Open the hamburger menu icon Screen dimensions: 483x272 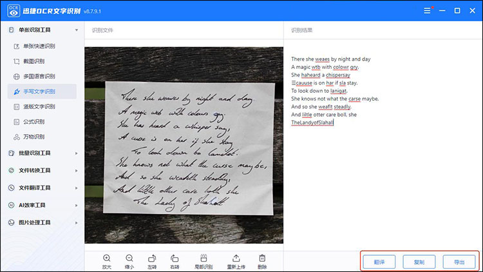point(427,11)
